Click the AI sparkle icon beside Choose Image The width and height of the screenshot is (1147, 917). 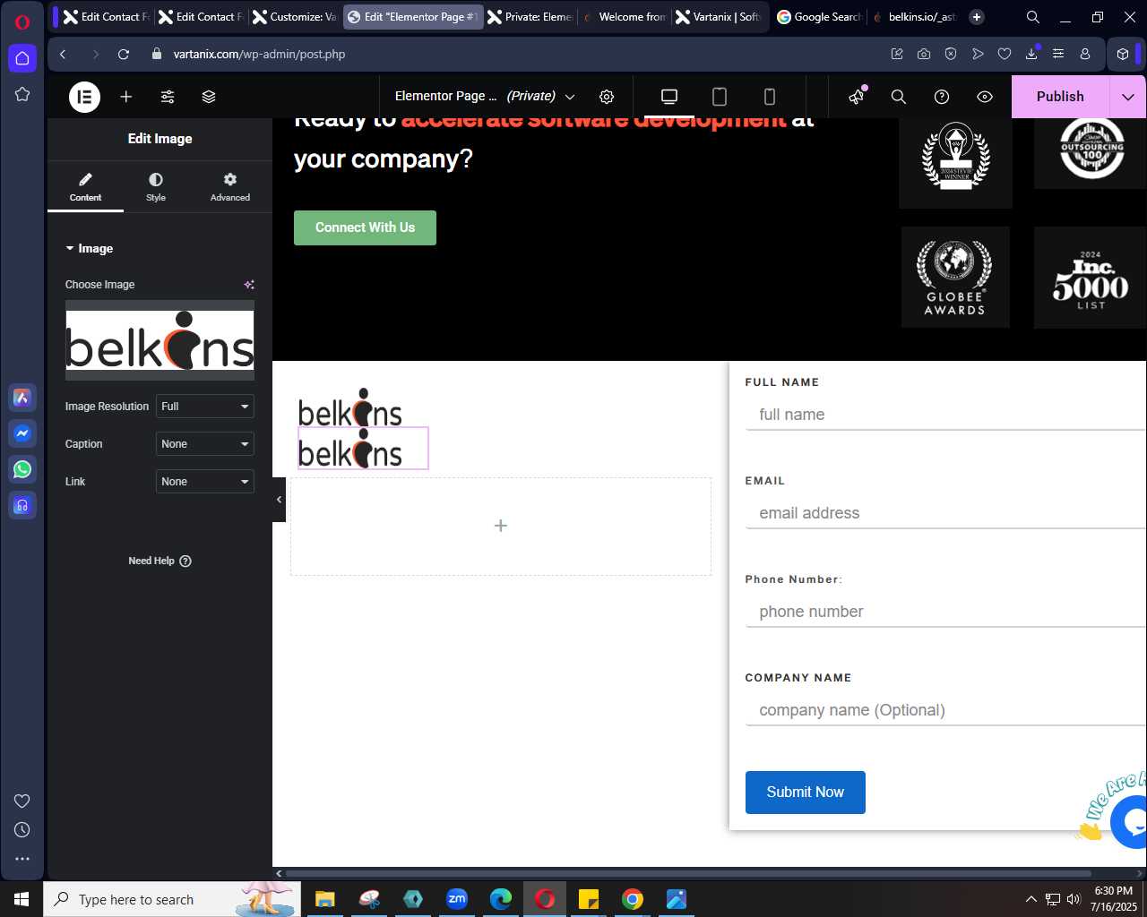(x=249, y=285)
